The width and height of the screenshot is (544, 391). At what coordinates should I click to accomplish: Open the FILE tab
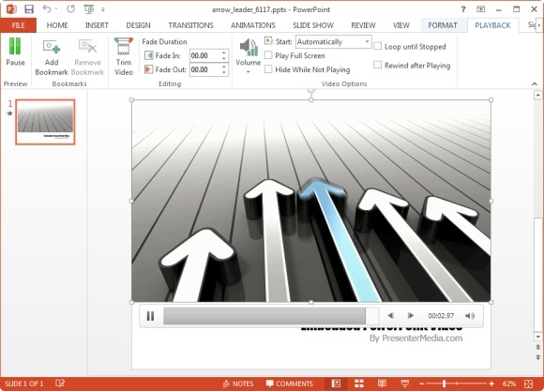(18, 25)
